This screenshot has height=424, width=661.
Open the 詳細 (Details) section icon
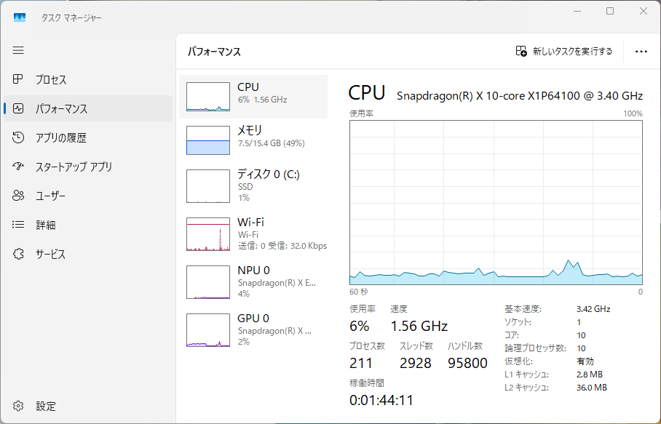(18, 225)
